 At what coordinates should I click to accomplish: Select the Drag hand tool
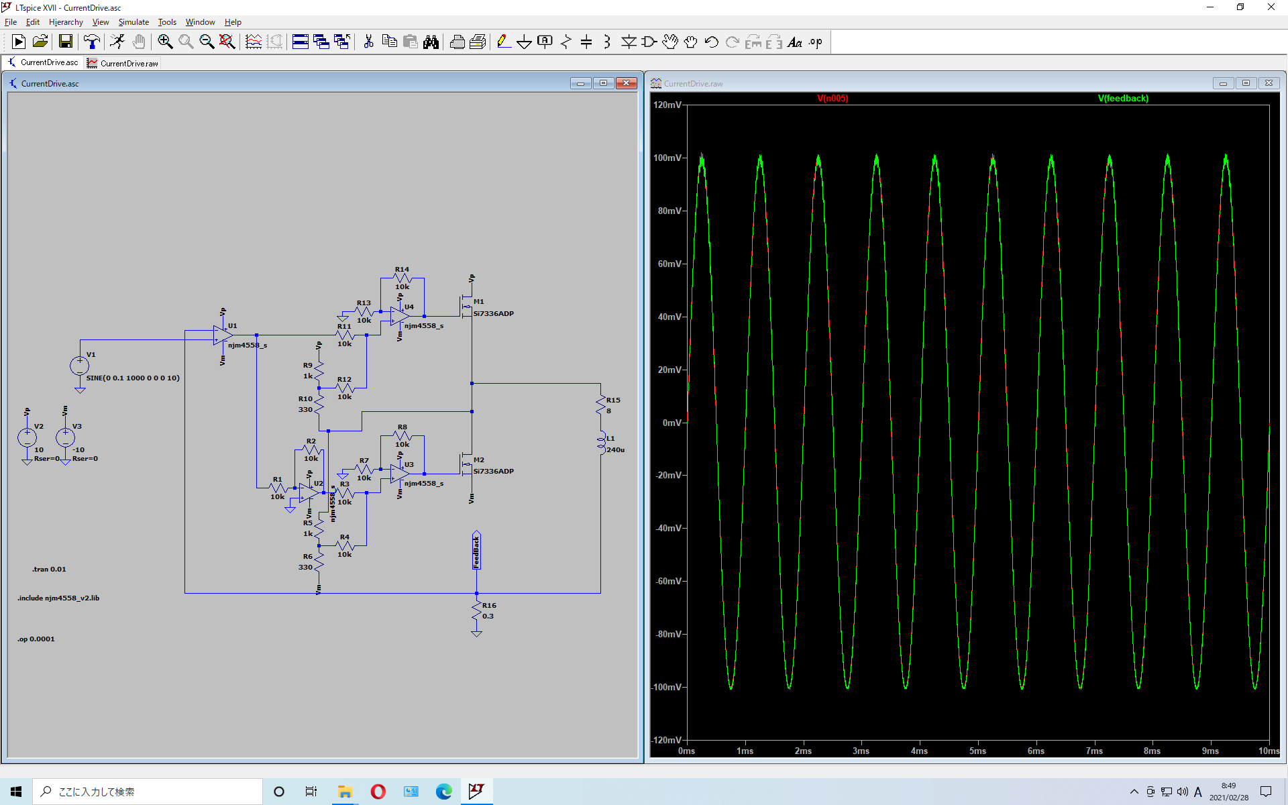click(691, 42)
